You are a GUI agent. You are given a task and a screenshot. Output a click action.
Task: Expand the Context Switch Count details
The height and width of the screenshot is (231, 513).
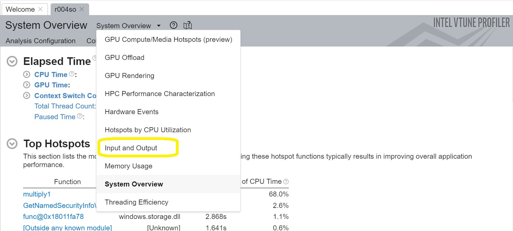point(26,95)
